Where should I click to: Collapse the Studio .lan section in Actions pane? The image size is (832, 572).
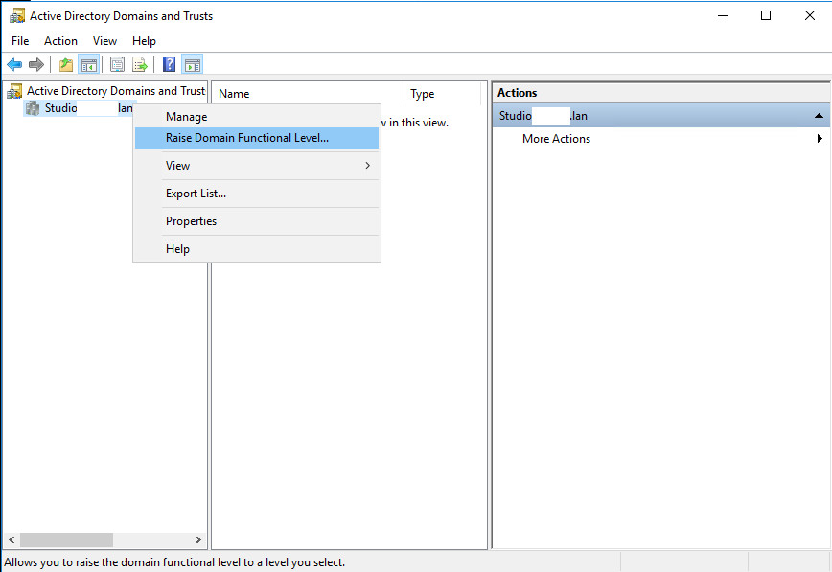(819, 116)
